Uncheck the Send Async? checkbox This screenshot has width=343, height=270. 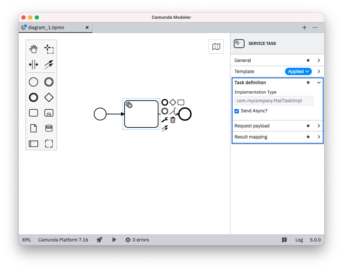click(237, 111)
